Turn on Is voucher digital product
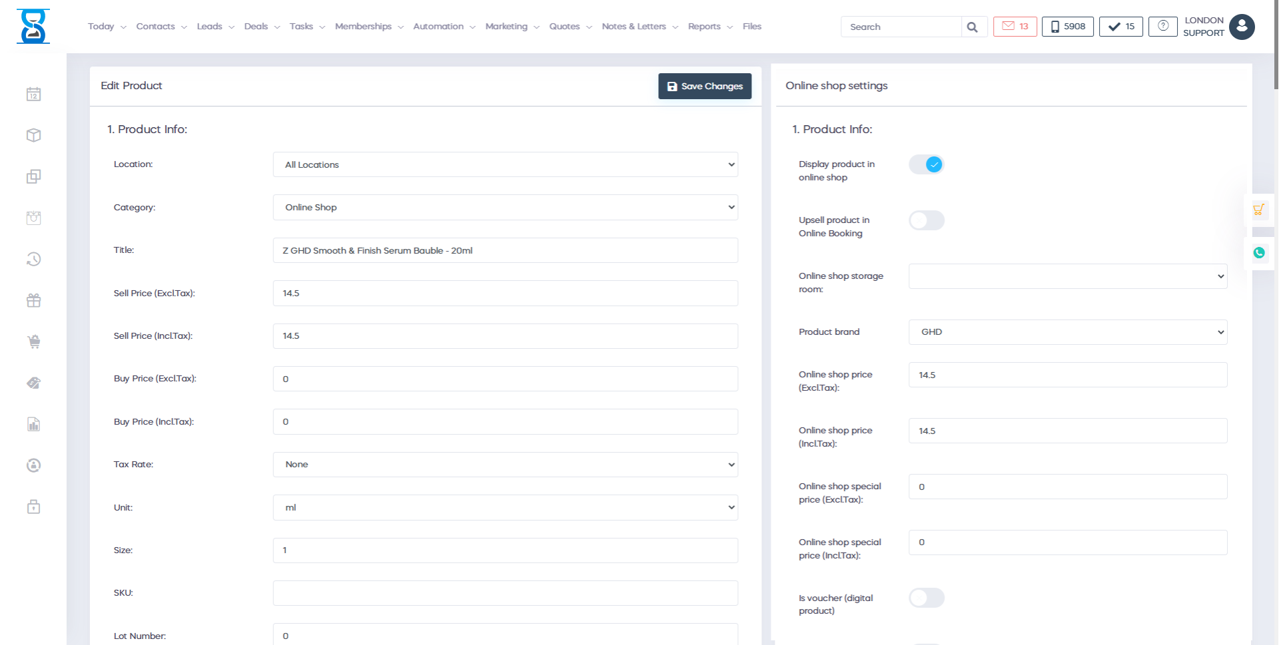 (x=926, y=598)
